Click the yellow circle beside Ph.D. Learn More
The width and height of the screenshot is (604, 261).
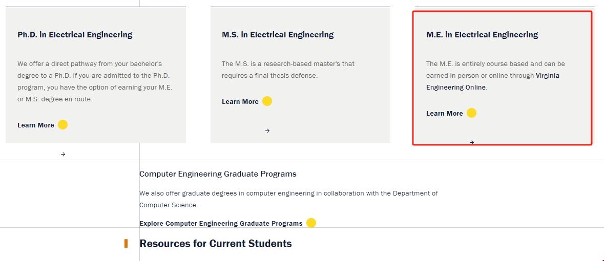pyautogui.click(x=63, y=125)
